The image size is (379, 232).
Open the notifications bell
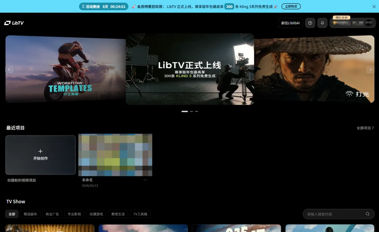coord(322,23)
